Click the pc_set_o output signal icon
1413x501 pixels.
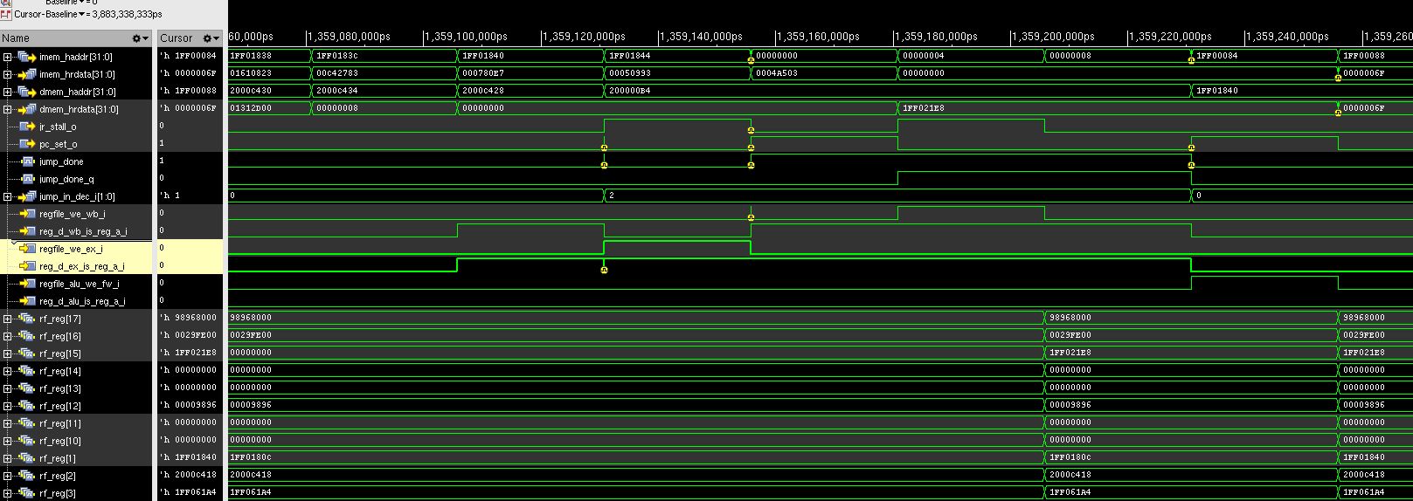pos(27,144)
